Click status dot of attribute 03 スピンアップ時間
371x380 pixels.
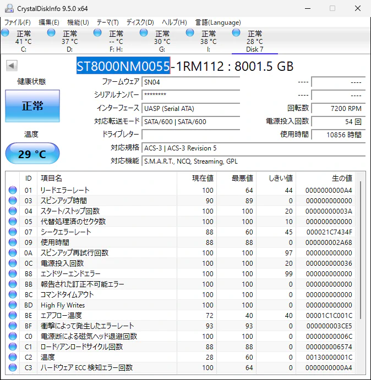pos(13,200)
